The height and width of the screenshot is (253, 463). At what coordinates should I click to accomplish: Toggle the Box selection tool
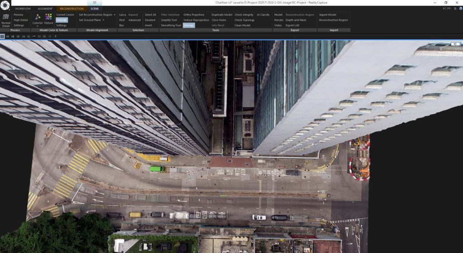pos(121,25)
